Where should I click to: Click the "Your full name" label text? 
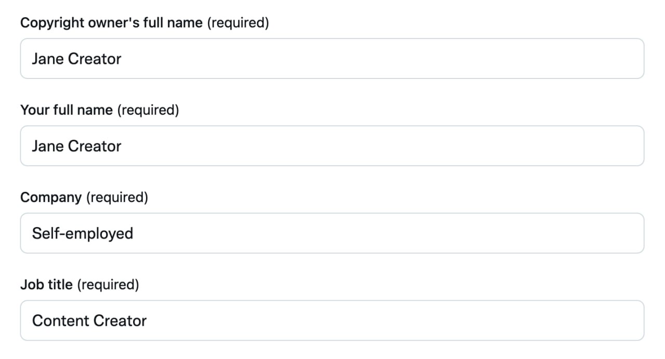point(66,110)
